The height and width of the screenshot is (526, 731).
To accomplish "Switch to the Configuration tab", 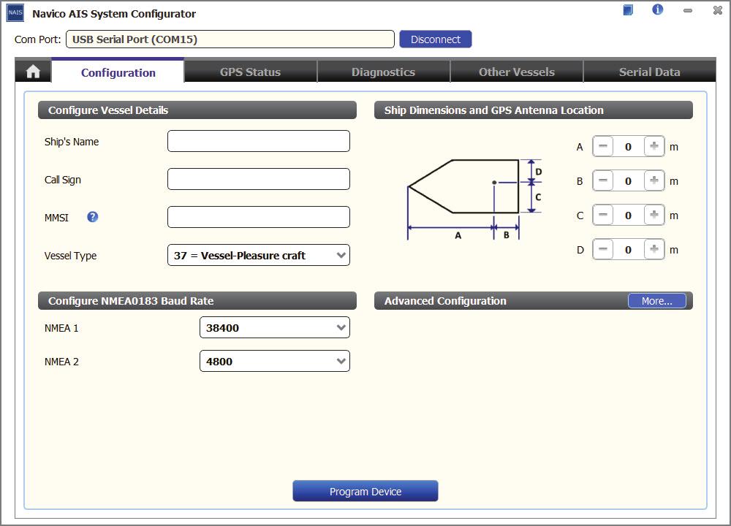I will [118, 72].
